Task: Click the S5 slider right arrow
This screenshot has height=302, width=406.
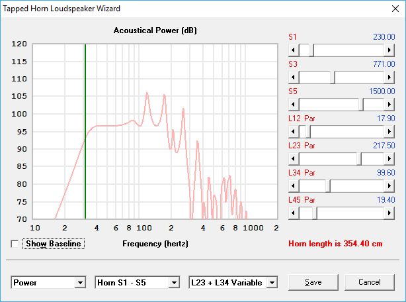Action: 389,105
